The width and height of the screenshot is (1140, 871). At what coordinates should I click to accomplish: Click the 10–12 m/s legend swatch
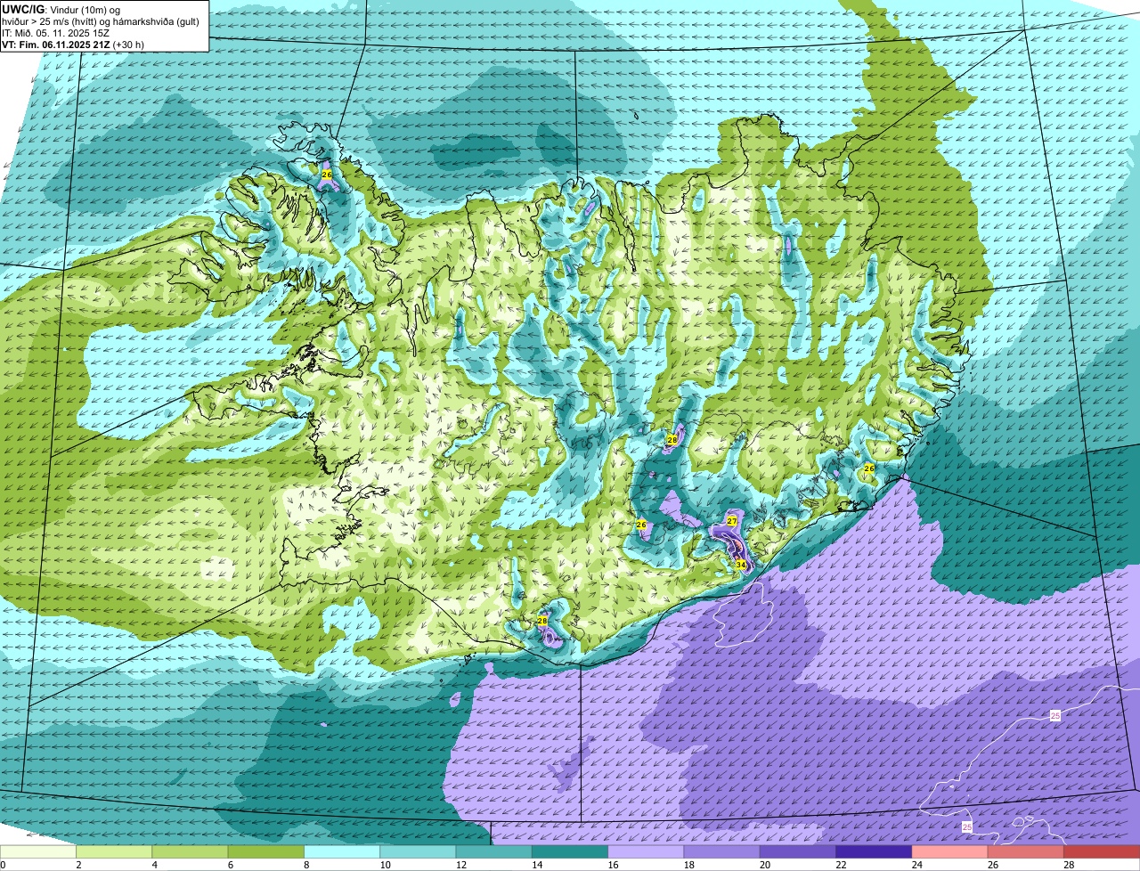point(419,852)
